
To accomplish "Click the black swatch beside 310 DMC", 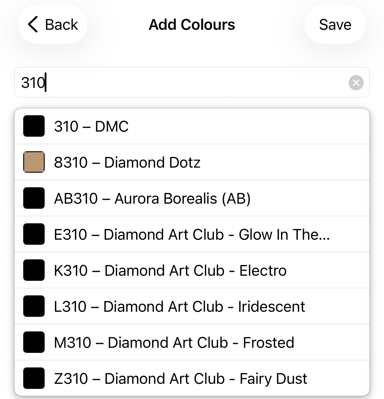I will 34,126.
